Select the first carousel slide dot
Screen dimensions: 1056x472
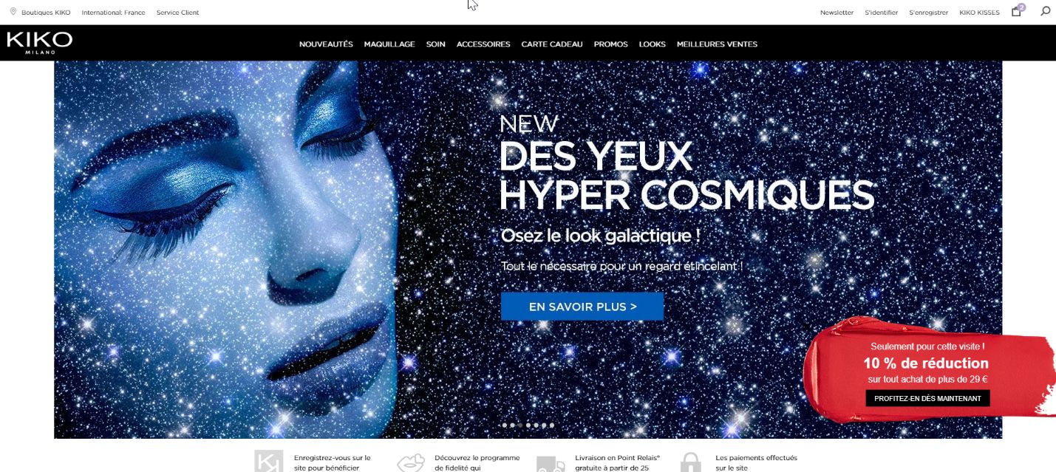point(504,425)
